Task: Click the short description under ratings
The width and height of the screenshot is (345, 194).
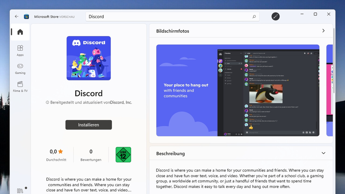Action: coord(89,185)
